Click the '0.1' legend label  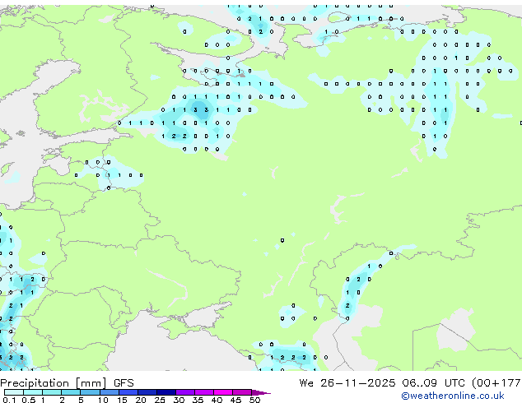[9, 400]
